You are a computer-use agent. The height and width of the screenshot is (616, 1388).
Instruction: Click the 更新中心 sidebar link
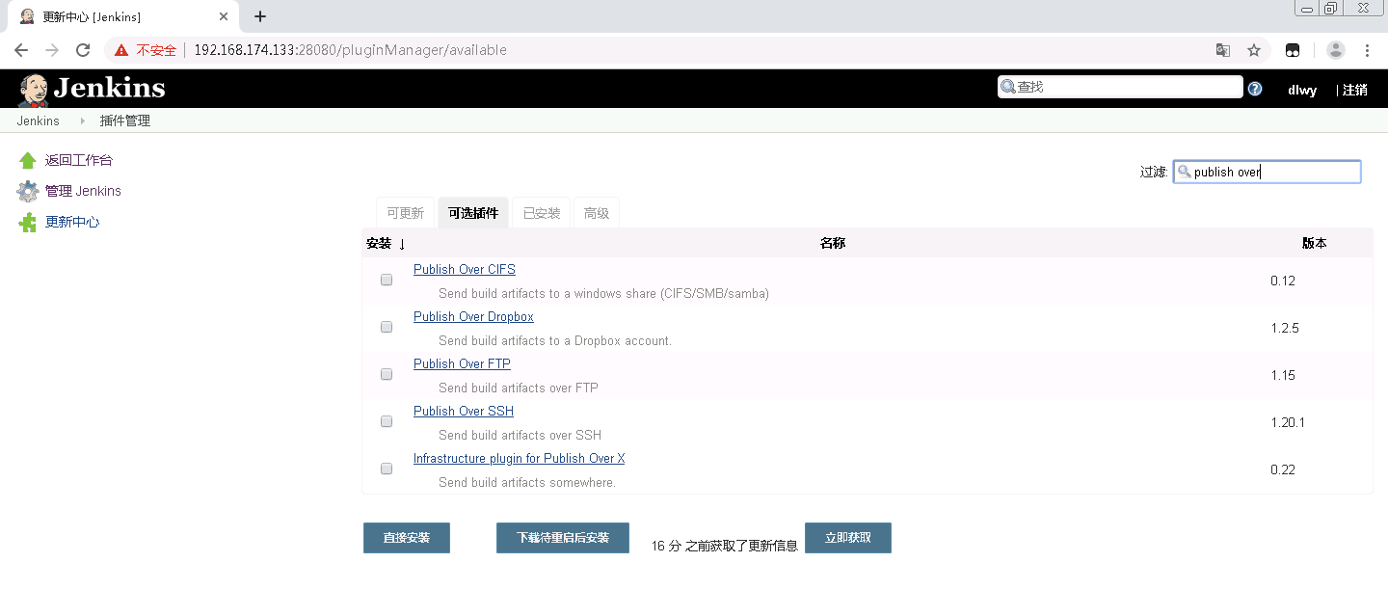coord(72,222)
